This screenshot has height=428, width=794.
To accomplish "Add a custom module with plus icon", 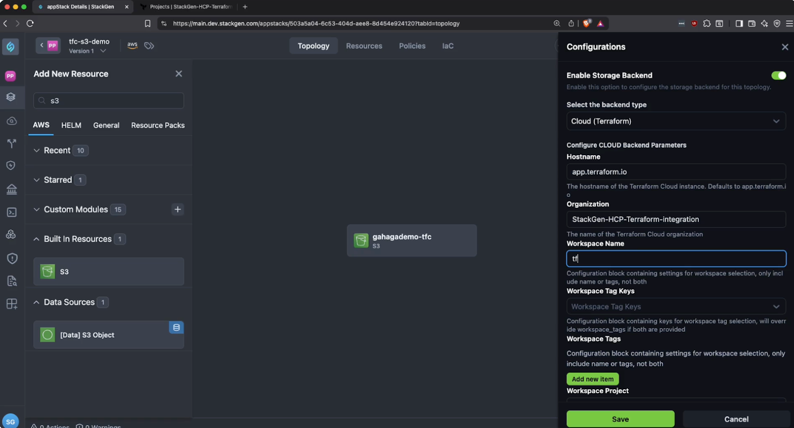I will tap(178, 209).
